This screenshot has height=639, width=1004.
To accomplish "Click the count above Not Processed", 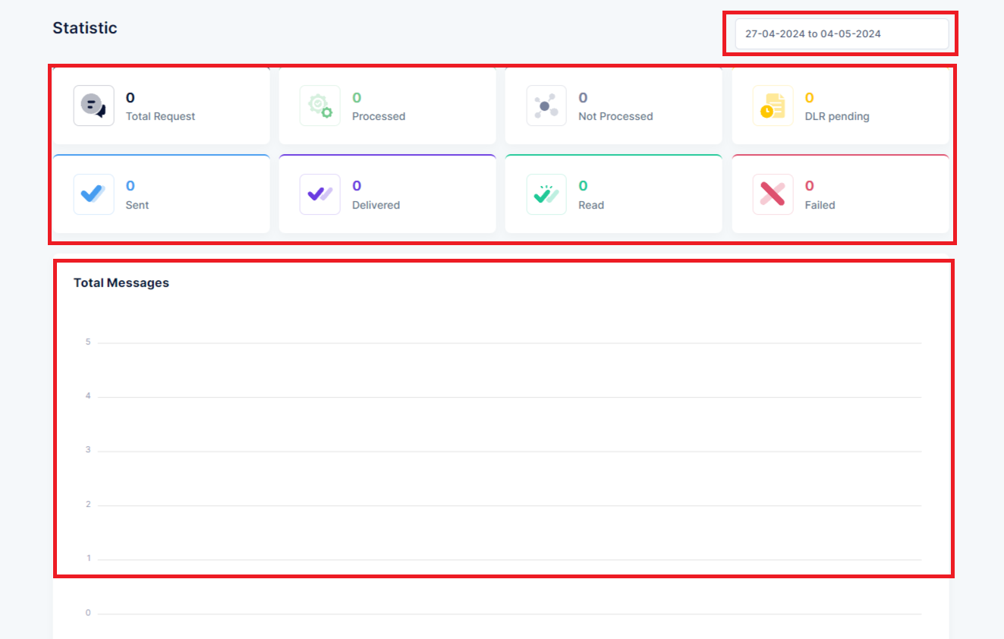I will point(583,98).
